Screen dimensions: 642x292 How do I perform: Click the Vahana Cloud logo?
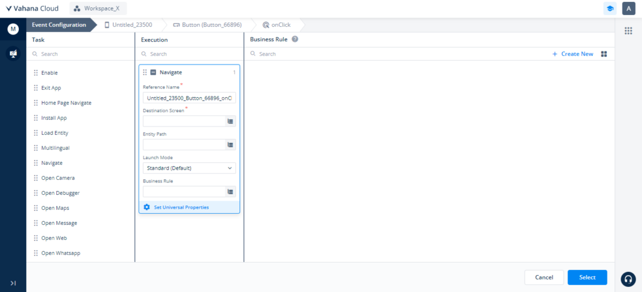click(33, 8)
